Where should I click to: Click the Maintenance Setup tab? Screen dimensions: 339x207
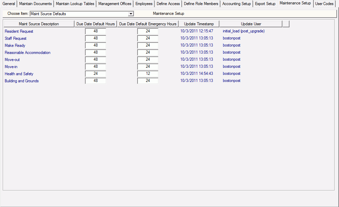click(295, 3)
